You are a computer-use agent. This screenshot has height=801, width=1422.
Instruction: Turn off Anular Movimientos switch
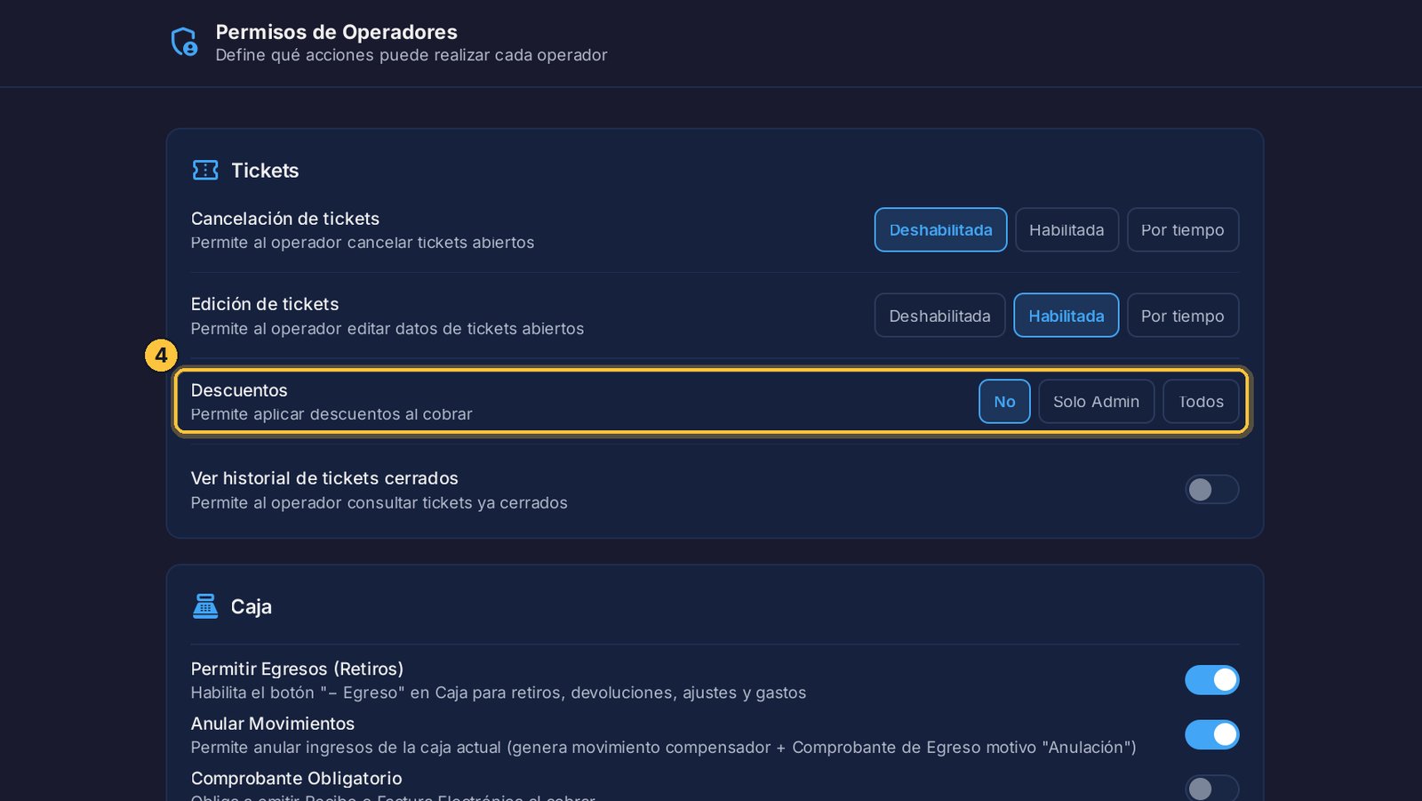tap(1211, 734)
